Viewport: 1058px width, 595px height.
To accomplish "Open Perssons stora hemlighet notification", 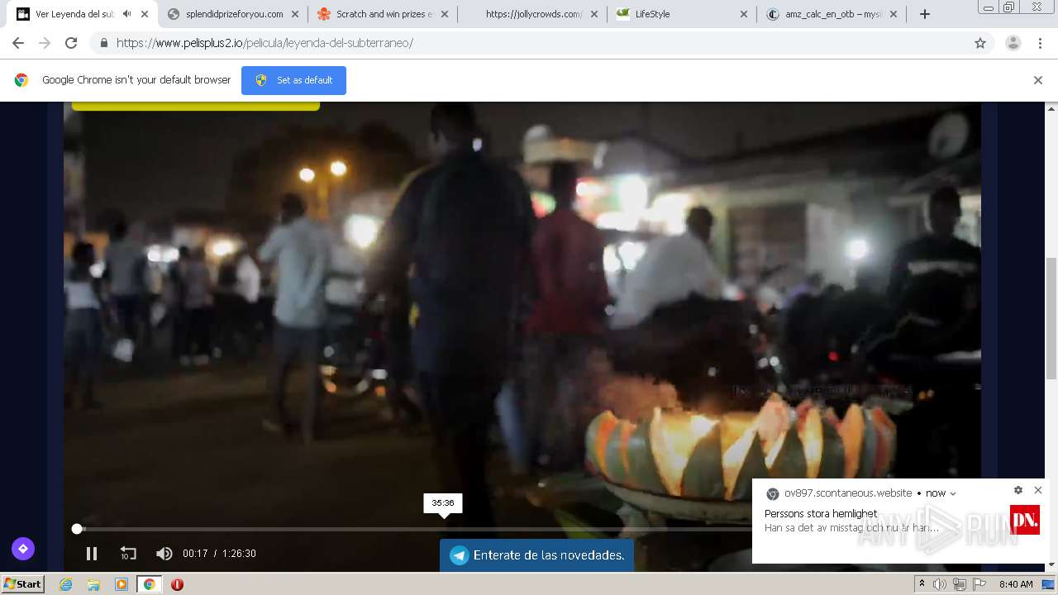I will [x=821, y=514].
